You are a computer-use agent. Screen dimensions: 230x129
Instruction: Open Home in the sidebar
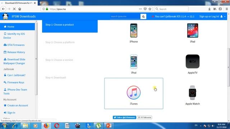18,27
